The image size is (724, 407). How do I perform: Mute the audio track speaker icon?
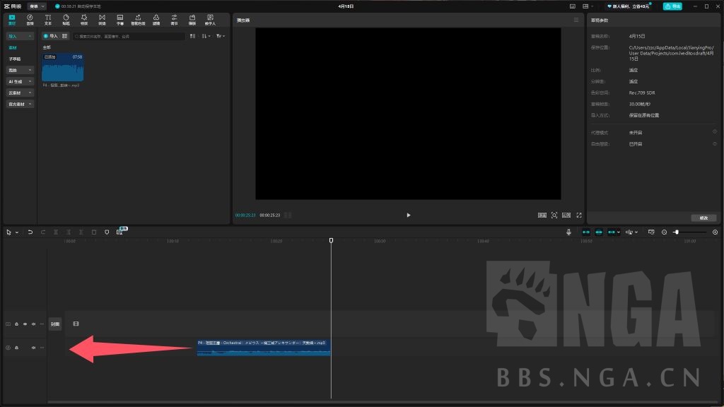[x=33, y=348]
